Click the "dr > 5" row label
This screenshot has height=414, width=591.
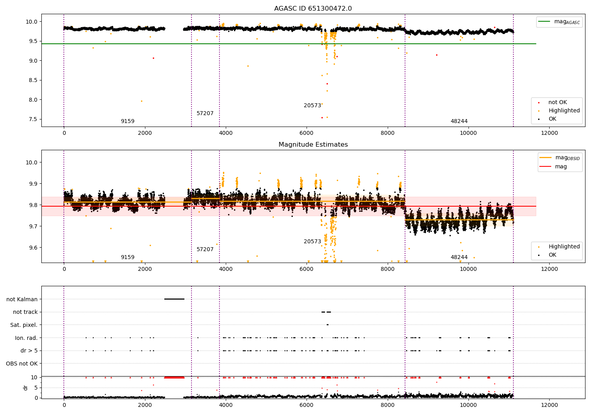[29, 351]
